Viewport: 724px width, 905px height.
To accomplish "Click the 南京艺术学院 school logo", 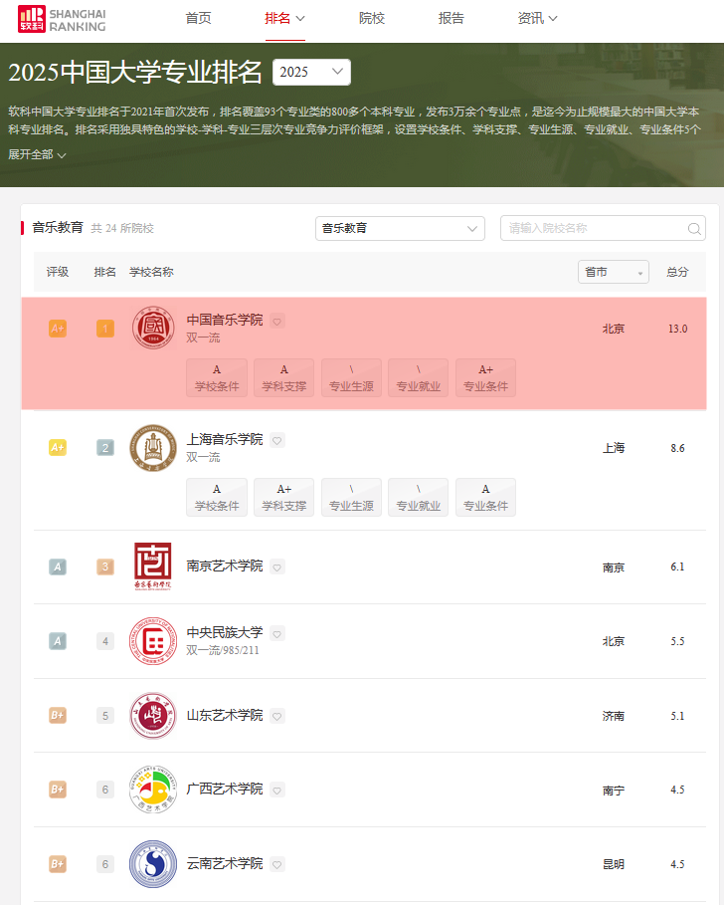I will 153,566.
